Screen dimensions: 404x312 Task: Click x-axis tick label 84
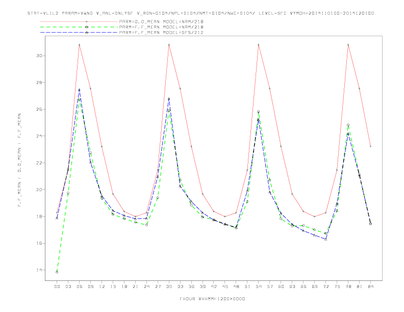point(370,287)
